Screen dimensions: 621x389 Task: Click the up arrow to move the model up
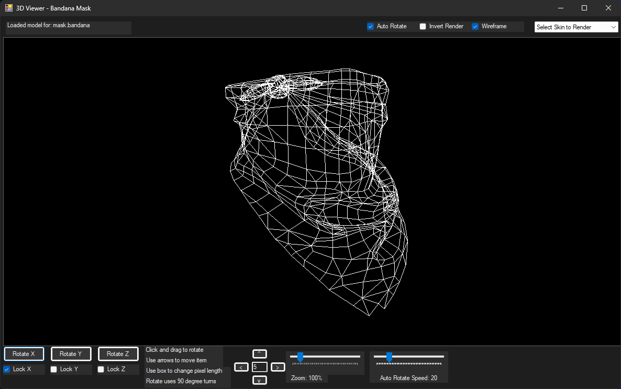click(x=259, y=353)
